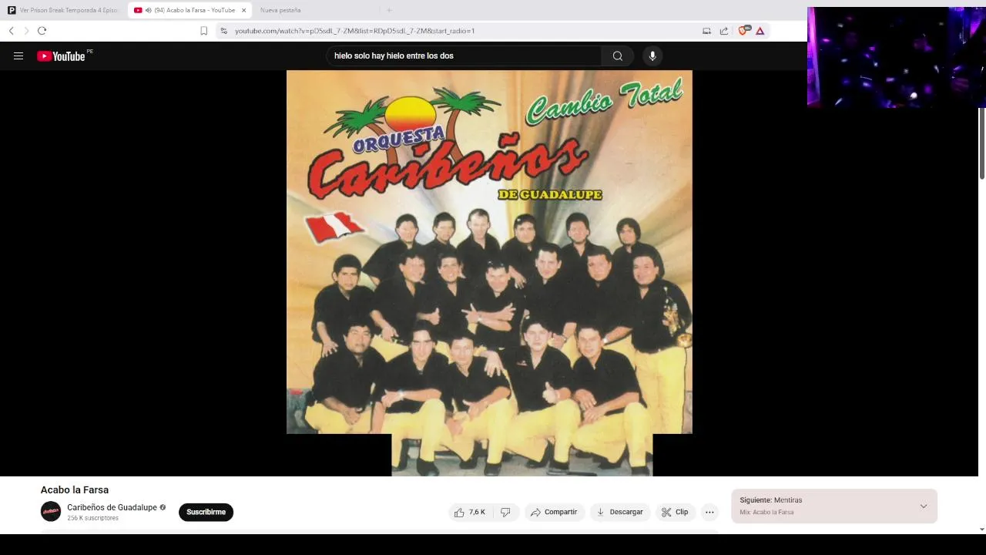Click the Compartir button
The height and width of the screenshot is (555, 986).
[554, 512]
